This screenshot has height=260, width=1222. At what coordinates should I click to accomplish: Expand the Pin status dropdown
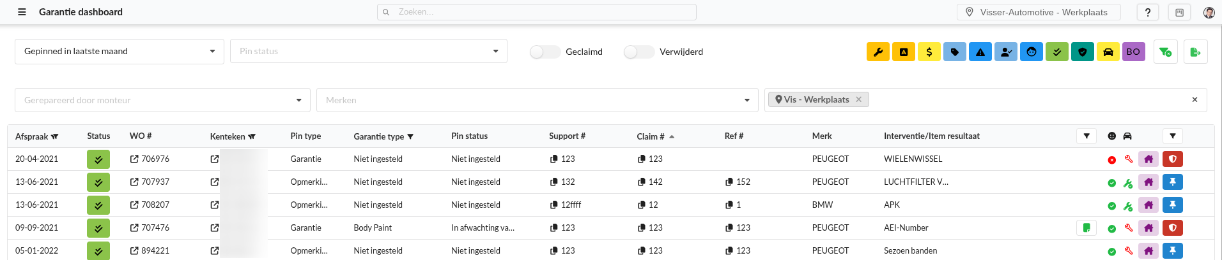click(x=368, y=51)
